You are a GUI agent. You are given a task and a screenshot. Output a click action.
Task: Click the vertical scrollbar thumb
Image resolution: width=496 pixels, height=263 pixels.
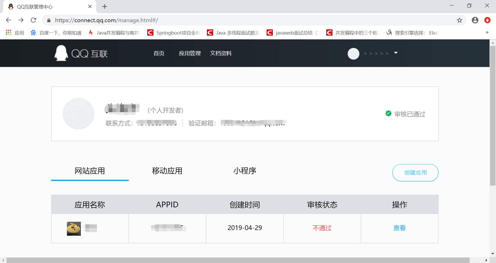pyautogui.click(x=493, y=116)
